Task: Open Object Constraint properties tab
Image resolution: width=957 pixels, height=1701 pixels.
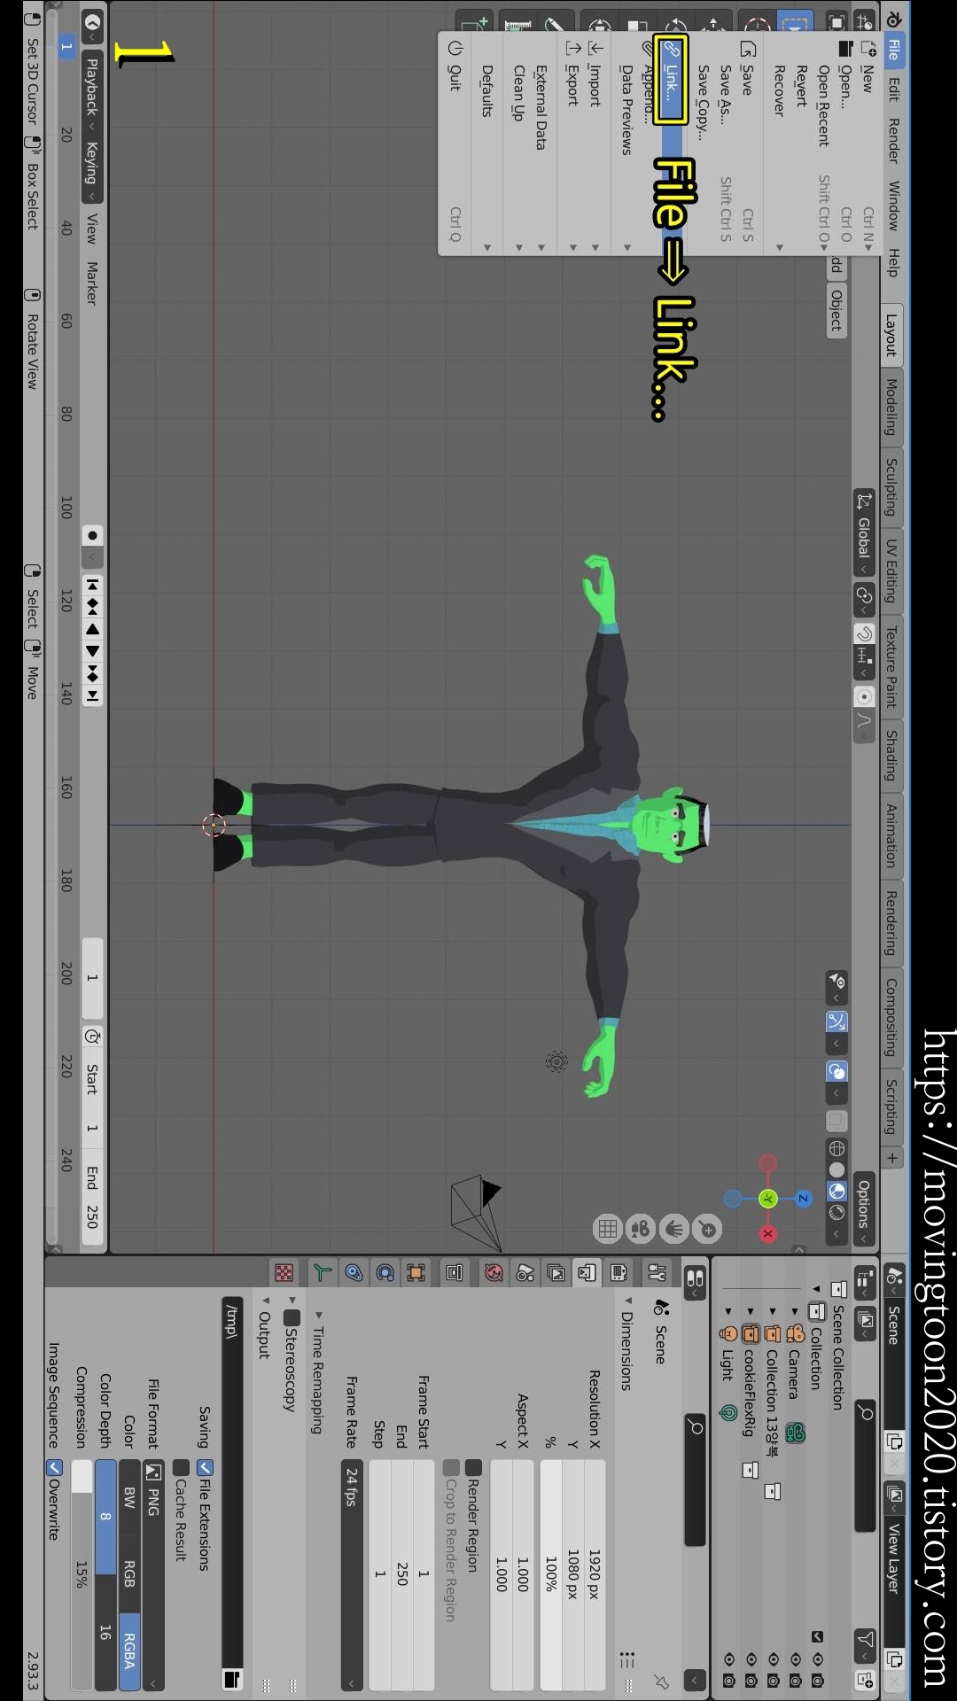Action: 354,1273
